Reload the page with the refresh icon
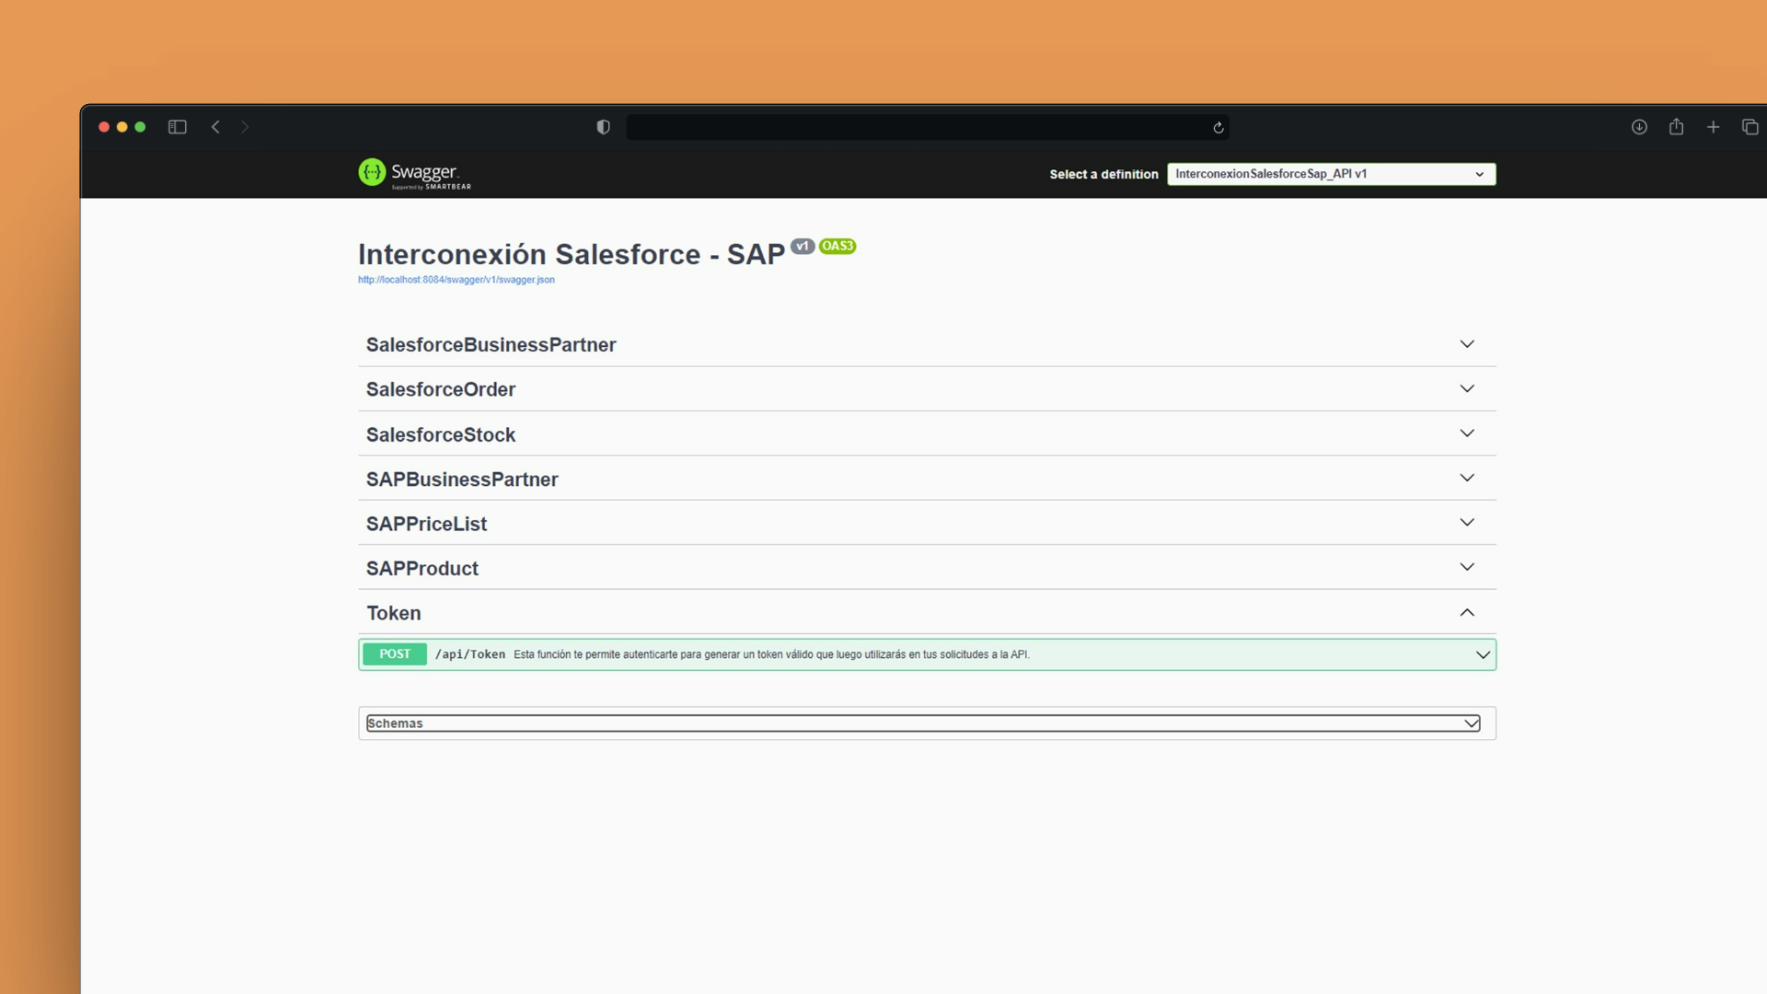The width and height of the screenshot is (1767, 994). click(1218, 128)
